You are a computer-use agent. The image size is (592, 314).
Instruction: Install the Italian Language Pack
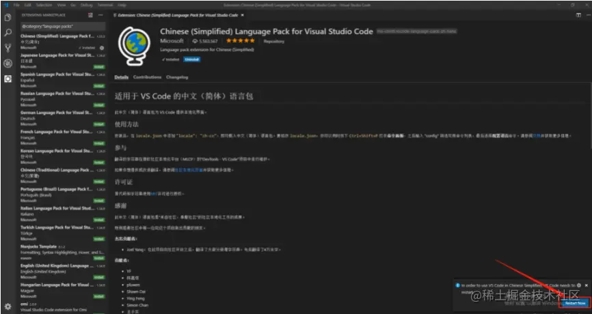pyautogui.click(x=99, y=220)
